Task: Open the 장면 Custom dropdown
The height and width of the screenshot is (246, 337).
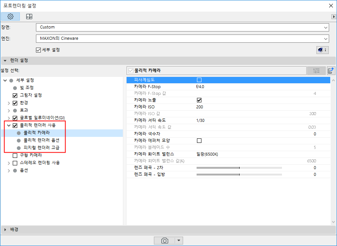Action: click(x=182, y=27)
